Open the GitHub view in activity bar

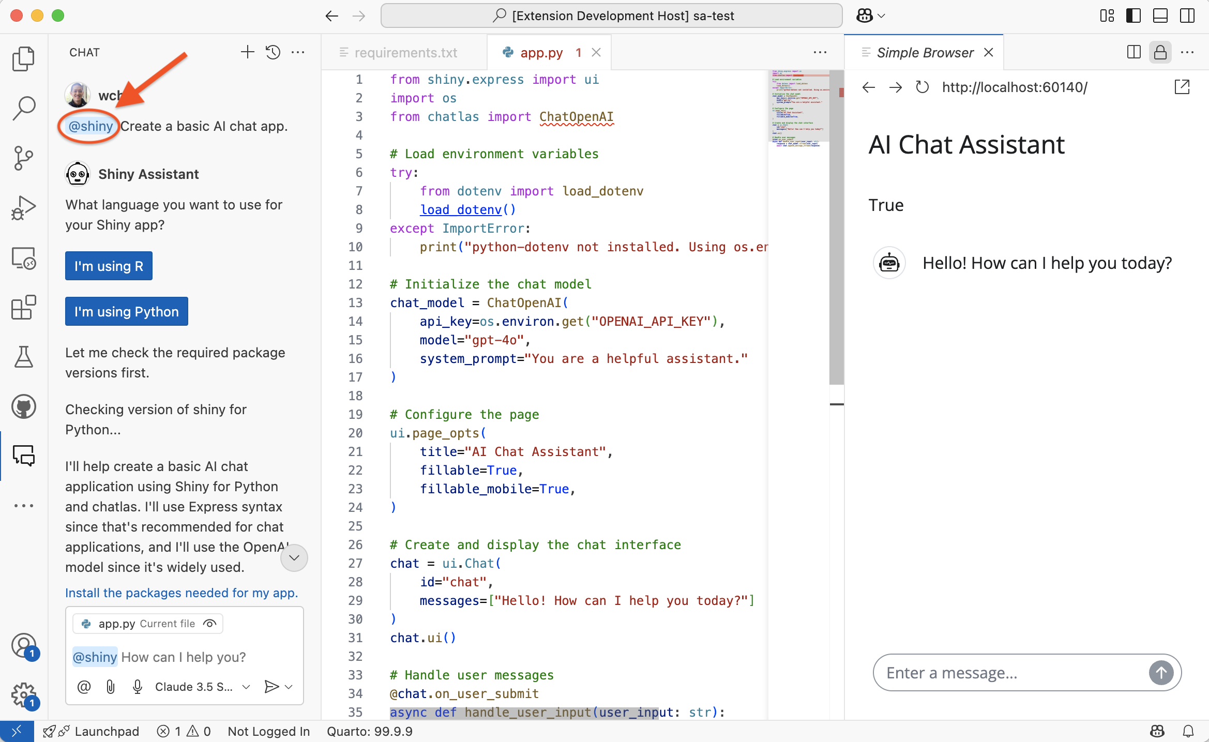coord(23,406)
